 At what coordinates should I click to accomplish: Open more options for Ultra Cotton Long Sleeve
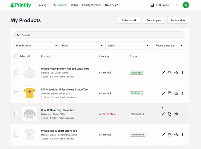tap(182, 114)
